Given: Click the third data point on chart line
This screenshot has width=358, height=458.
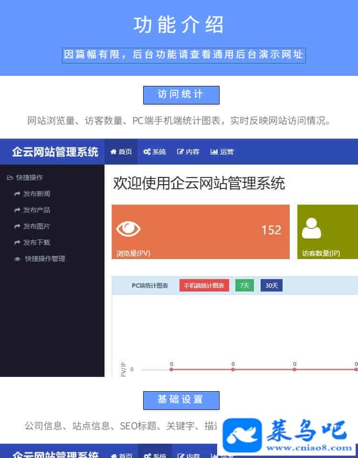Looking at the screenshot, I should [295, 369].
